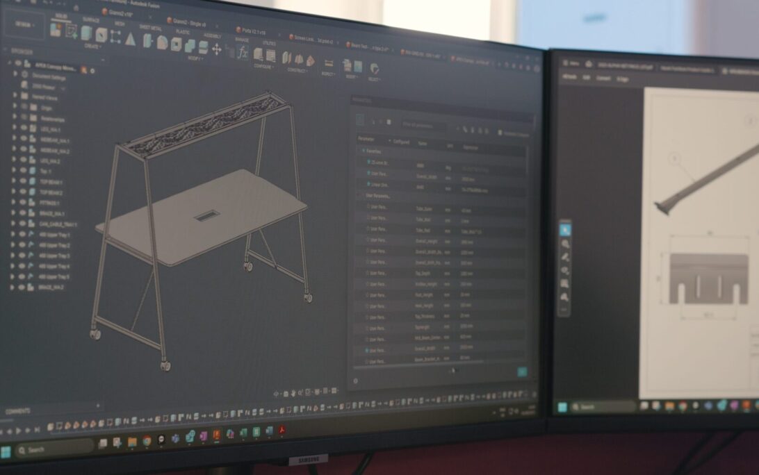
Task: Expand the Origin folder in browser
Action: [x=15, y=106]
